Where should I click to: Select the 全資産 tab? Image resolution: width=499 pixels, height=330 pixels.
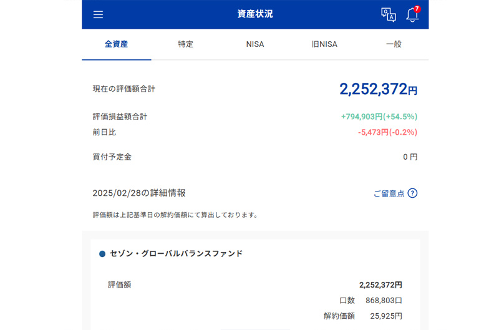pyautogui.click(x=117, y=44)
